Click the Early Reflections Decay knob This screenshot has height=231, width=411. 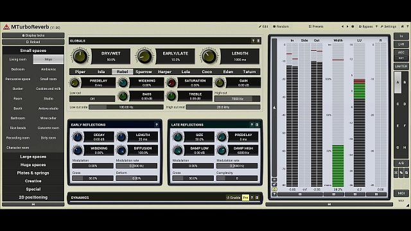point(77,137)
